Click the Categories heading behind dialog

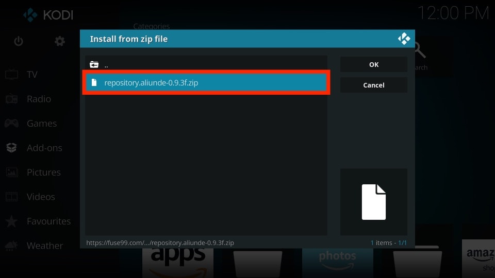point(151,26)
